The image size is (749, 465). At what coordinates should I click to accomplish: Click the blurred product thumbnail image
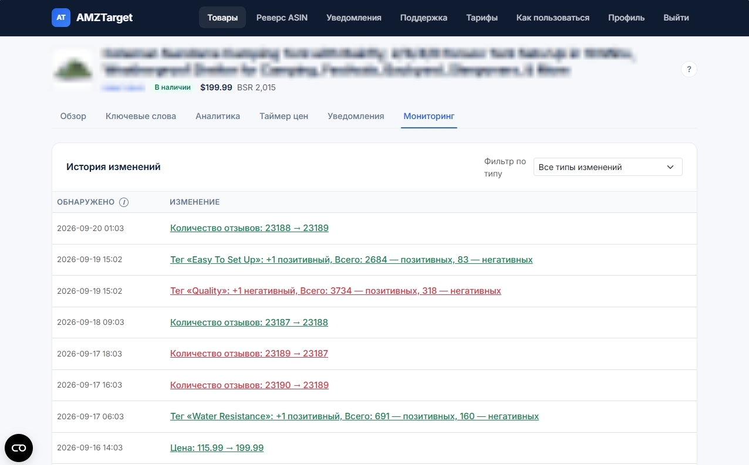(x=73, y=69)
